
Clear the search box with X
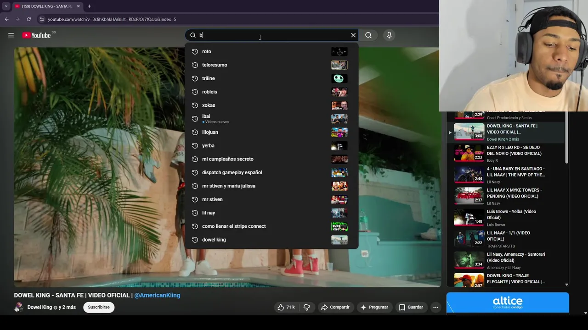pos(353,35)
